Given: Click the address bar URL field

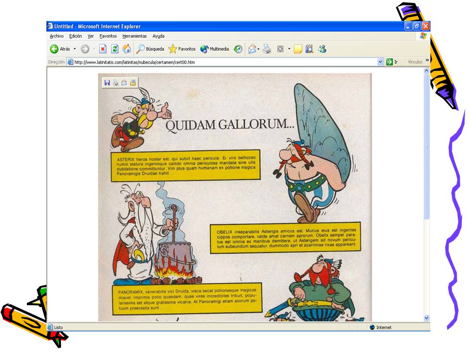Looking at the screenshot, I should [225, 62].
